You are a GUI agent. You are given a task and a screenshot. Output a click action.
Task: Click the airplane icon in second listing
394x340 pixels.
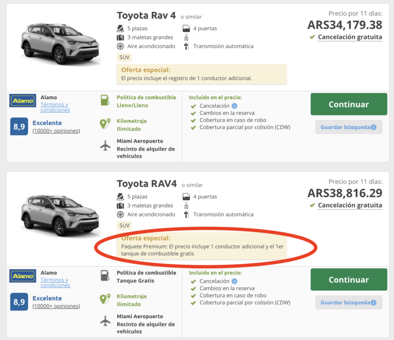tap(105, 321)
